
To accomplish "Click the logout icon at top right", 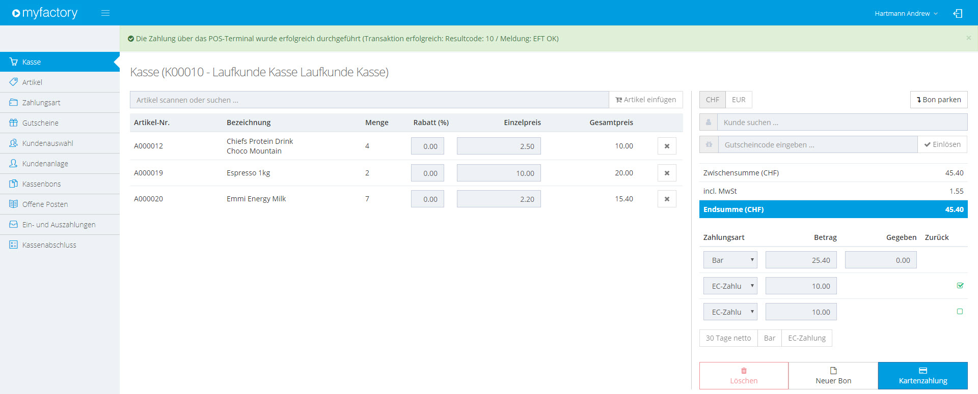I will [x=958, y=14].
